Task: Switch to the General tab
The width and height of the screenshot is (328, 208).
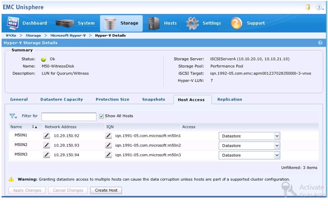Action: click(x=19, y=100)
